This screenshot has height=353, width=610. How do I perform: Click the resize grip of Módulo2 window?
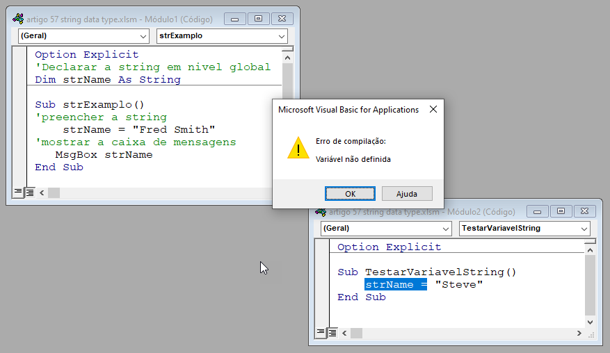pyautogui.click(x=591, y=334)
